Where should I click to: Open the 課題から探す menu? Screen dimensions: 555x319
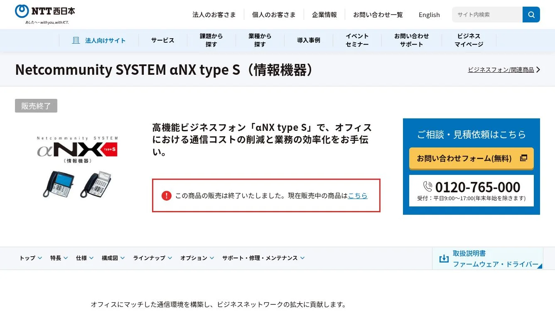pyautogui.click(x=211, y=40)
